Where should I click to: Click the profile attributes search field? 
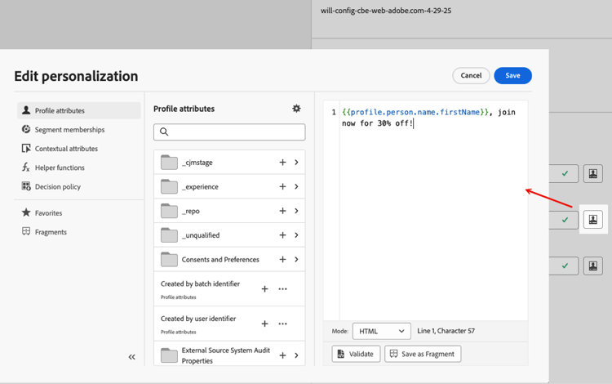(x=229, y=132)
